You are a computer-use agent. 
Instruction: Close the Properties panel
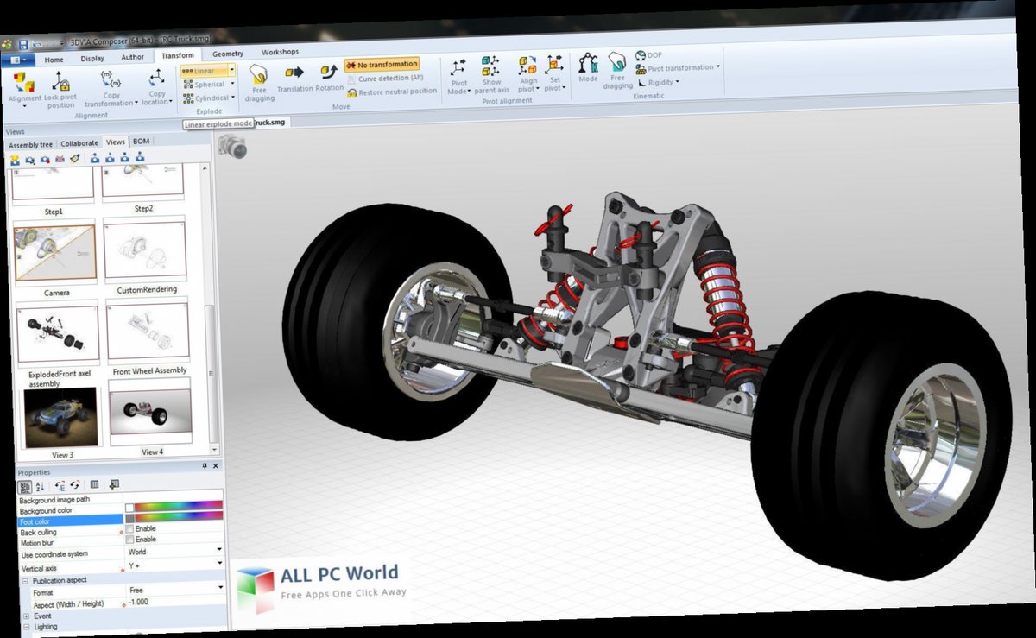215,466
